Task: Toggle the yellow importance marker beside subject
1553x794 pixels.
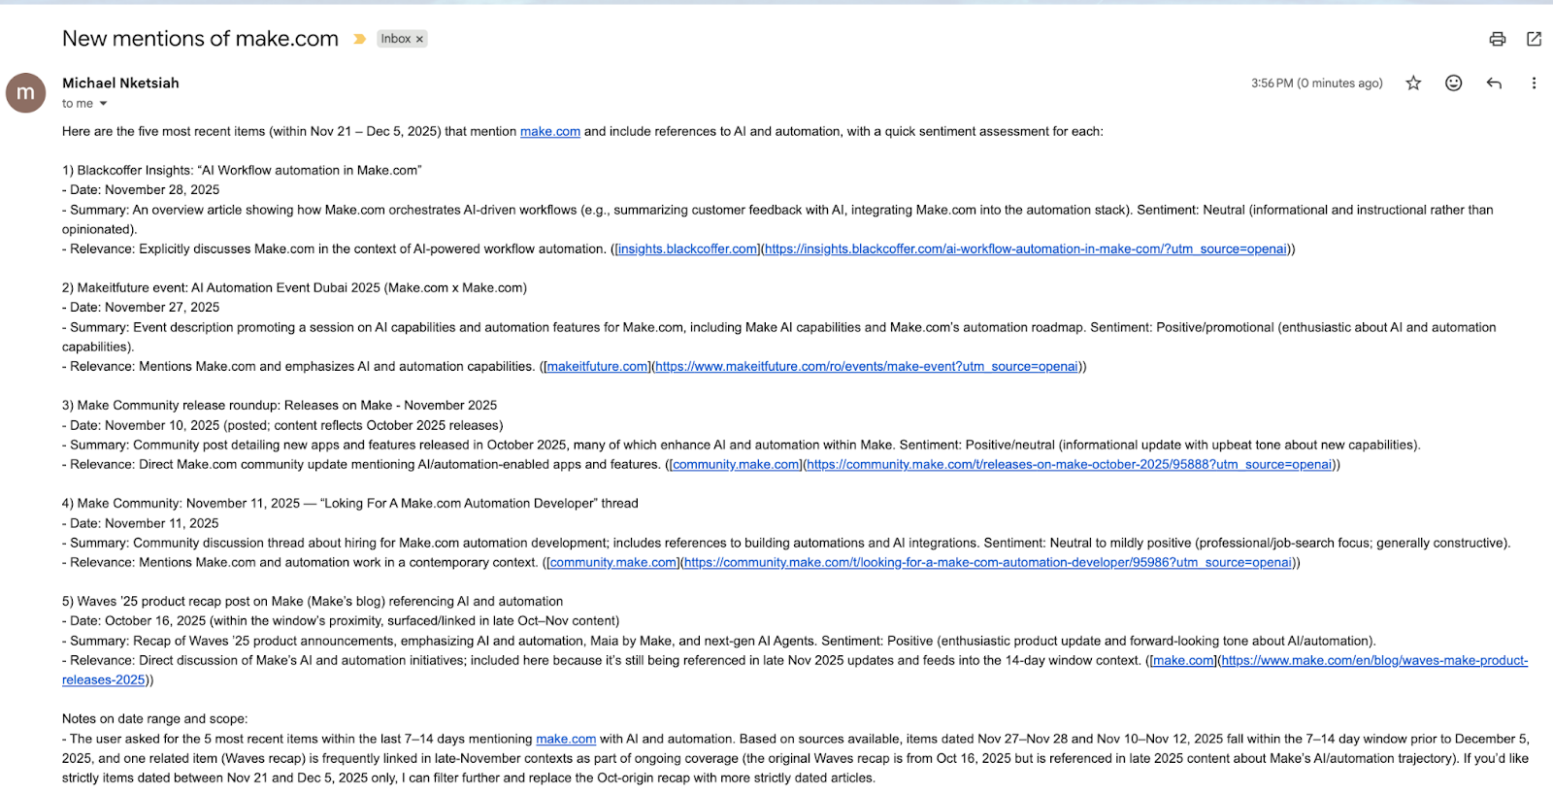Action: click(x=359, y=39)
